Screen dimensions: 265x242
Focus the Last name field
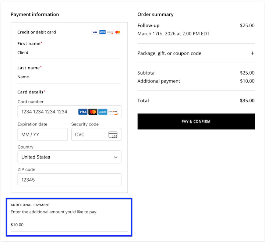pyautogui.click(x=69, y=77)
